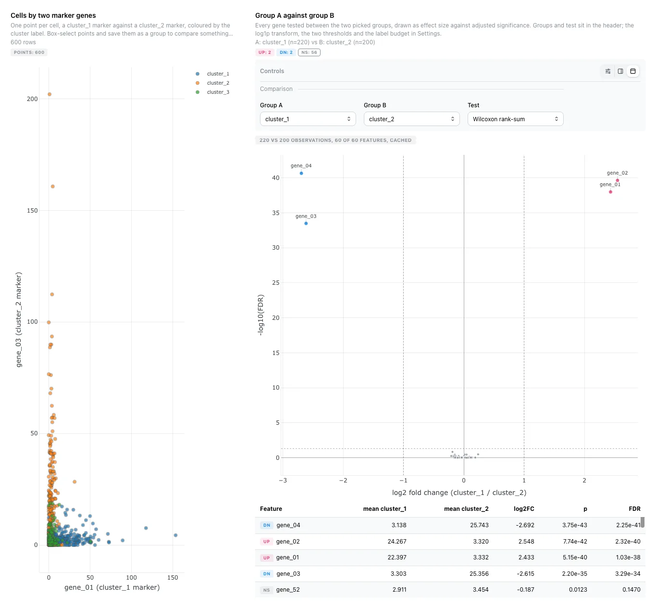This screenshot has height=608, width=656.
Task: Click the log2FC column header
Action: tap(524, 509)
